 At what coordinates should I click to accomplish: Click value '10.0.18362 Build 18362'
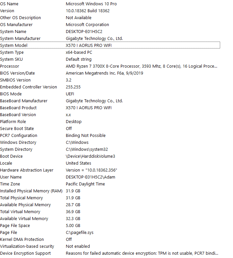coord(88,11)
